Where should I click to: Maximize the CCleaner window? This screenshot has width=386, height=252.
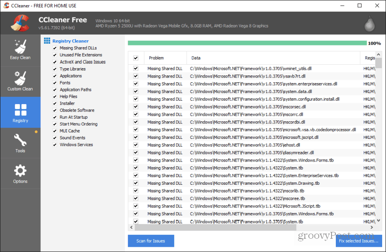pyautogui.click(x=360, y=6)
